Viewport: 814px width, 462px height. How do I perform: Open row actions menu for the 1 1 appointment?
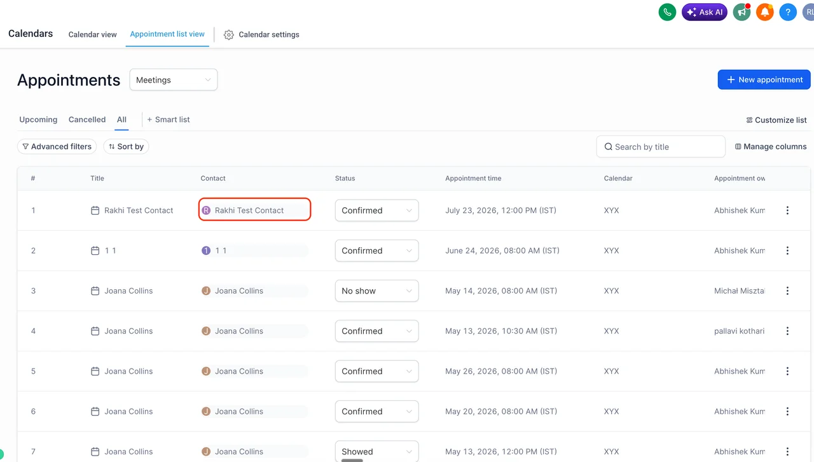(x=787, y=250)
